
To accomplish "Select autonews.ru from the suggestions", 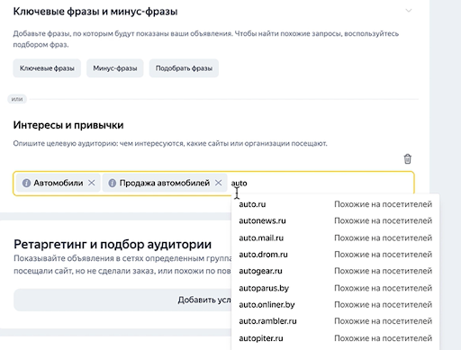I will coord(335,220).
